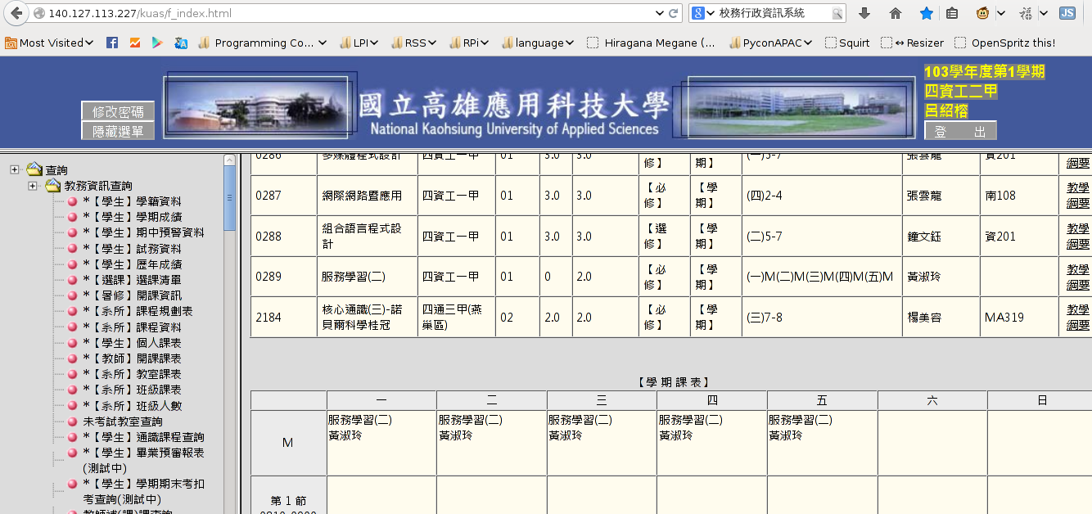
Task: Open the 【暑修】開課資訊 tree item
Action: pos(132,295)
